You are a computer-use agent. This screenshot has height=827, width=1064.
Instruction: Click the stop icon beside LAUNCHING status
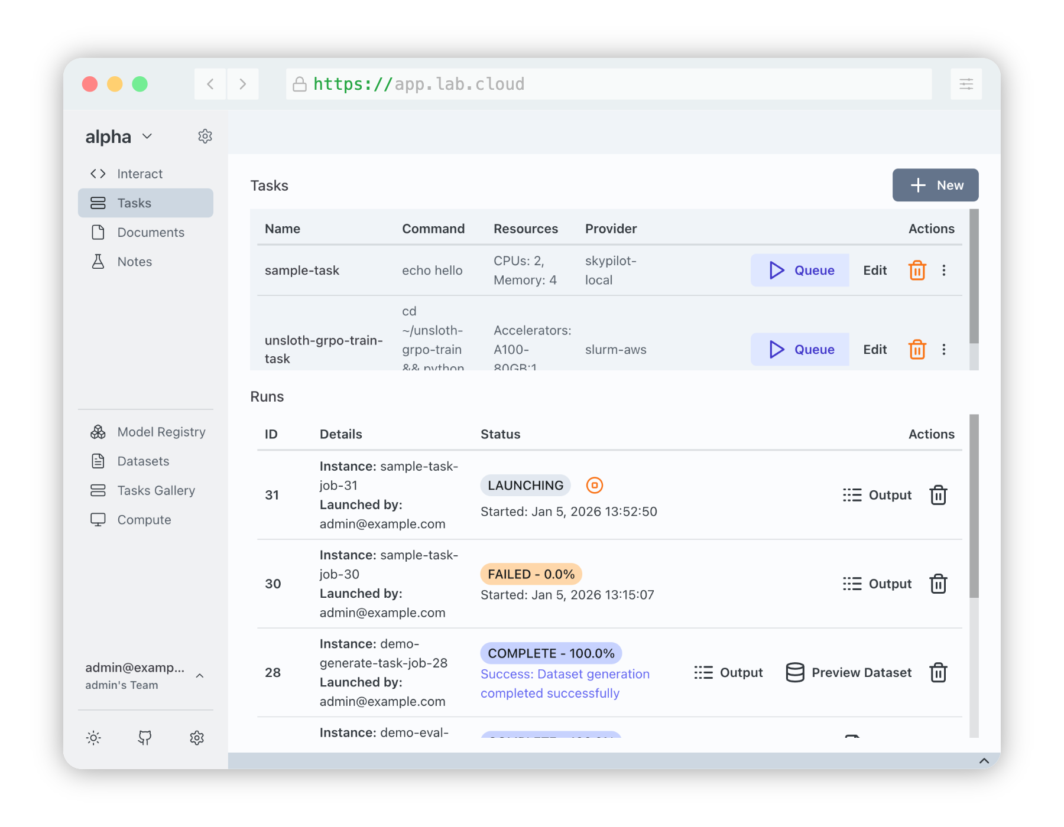coord(594,486)
